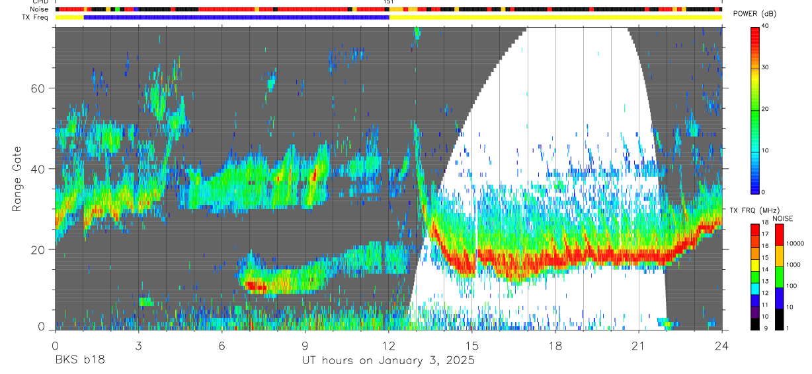Viewport: 812px width, 374px height.
Task: Click the 'Range Gate' y-axis title
Action: (x=17, y=179)
